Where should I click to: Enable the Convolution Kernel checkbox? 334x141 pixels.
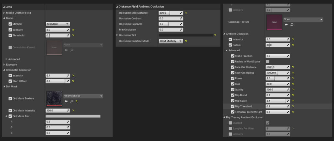point(10,47)
